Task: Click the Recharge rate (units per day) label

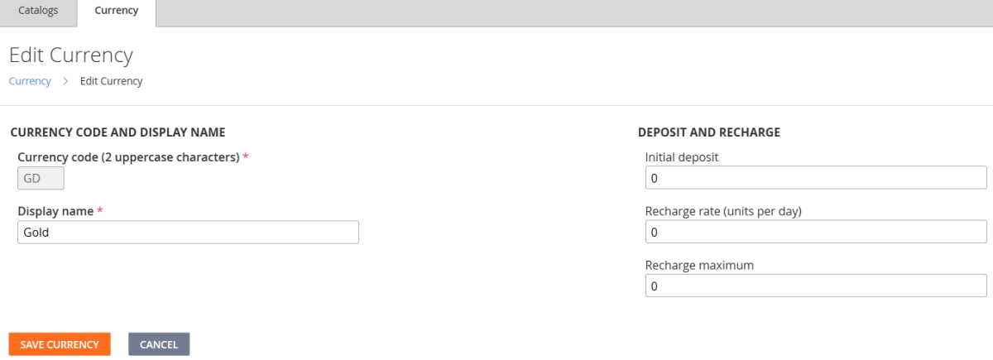Action: coord(723,211)
